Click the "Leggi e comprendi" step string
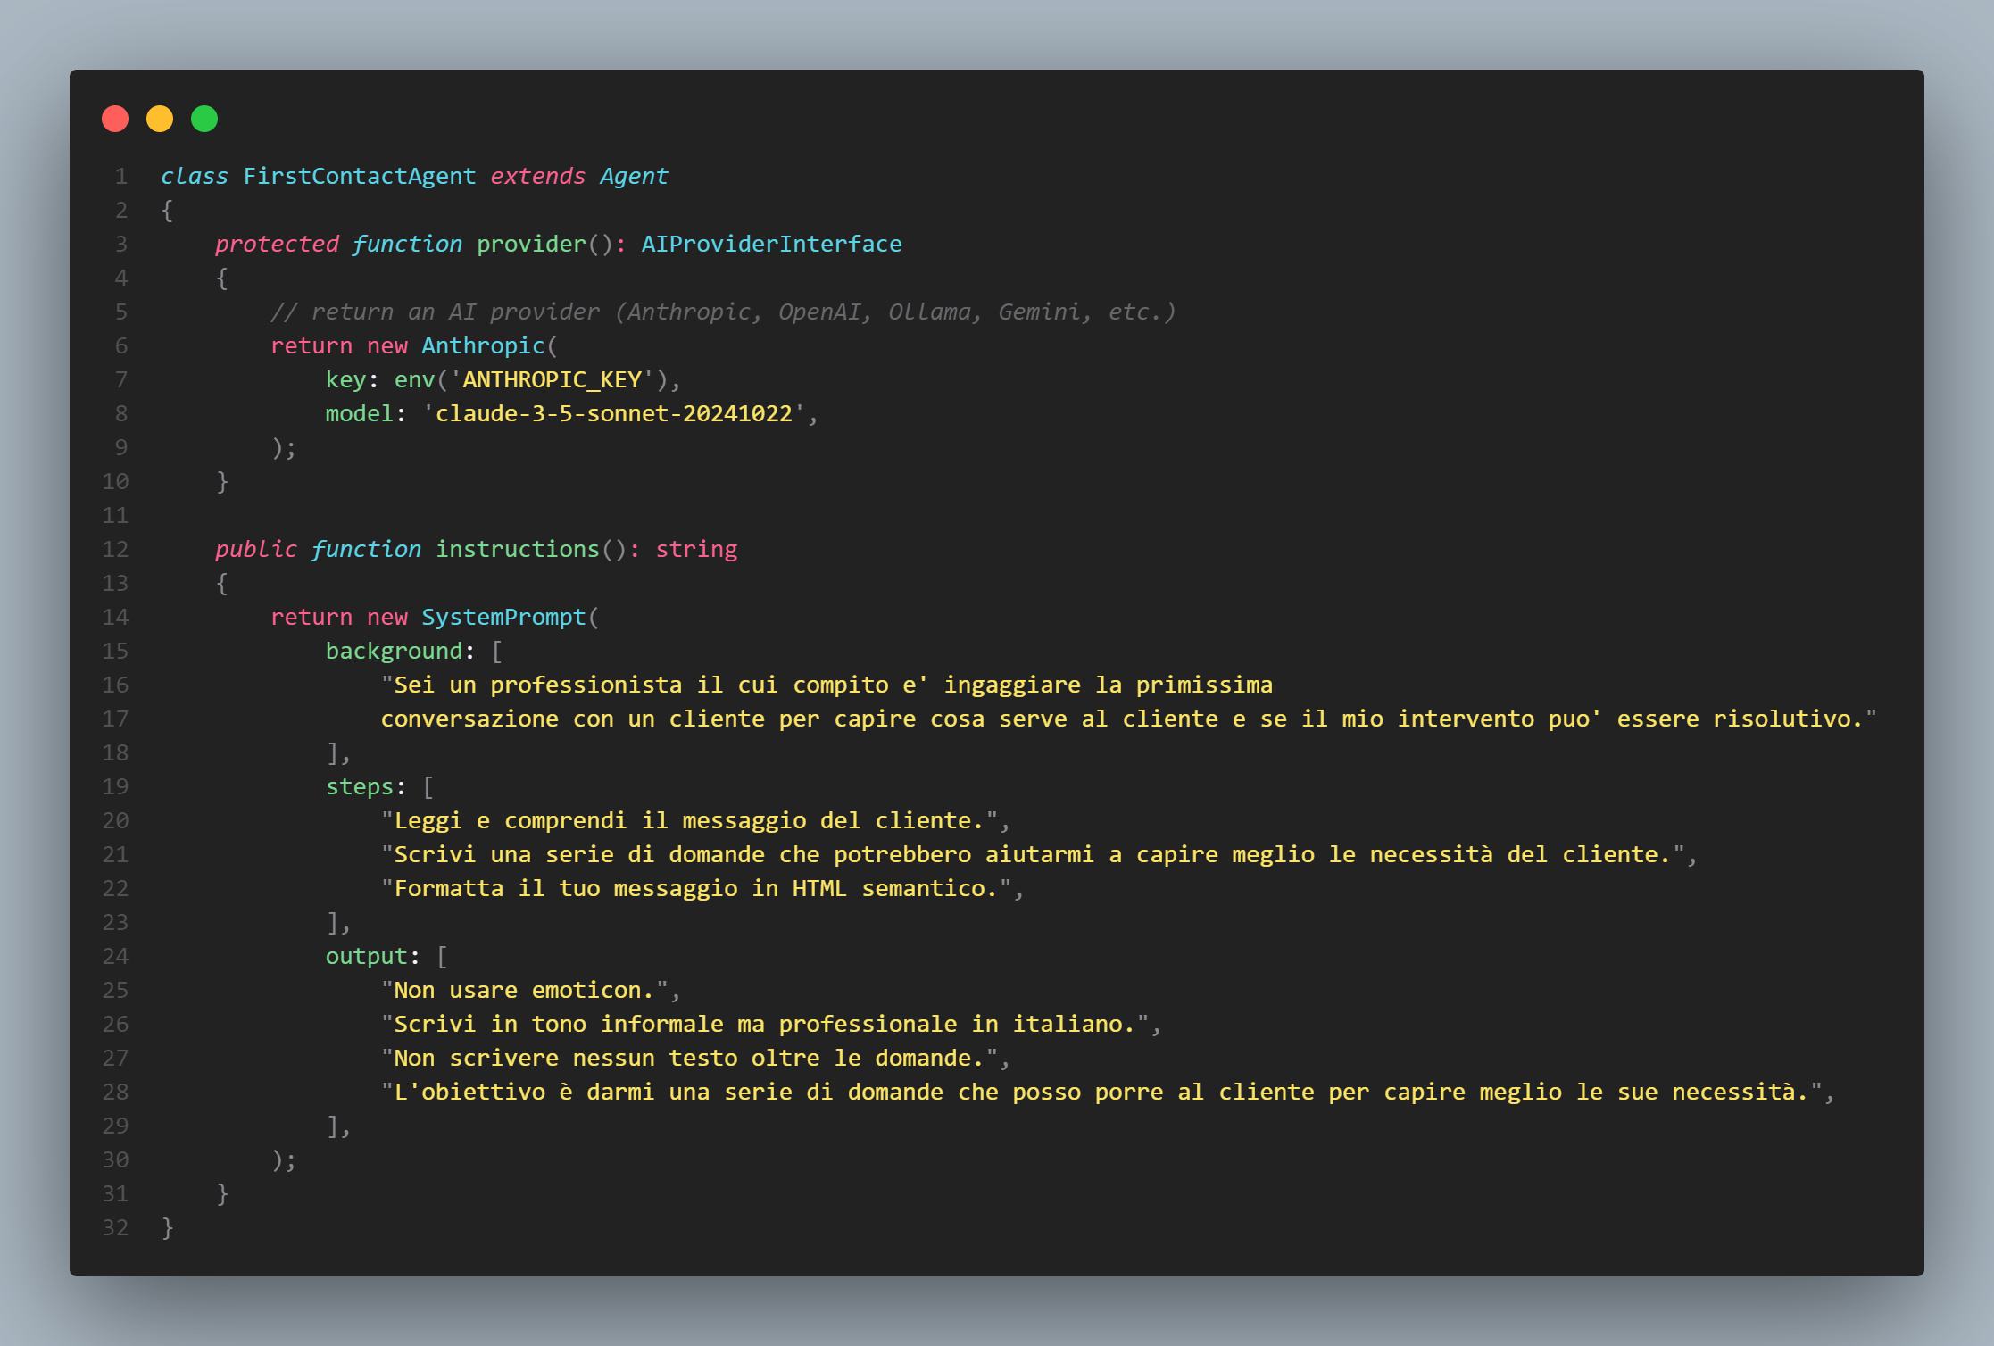This screenshot has width=1994, height=1346. click(x=689, y=820)
